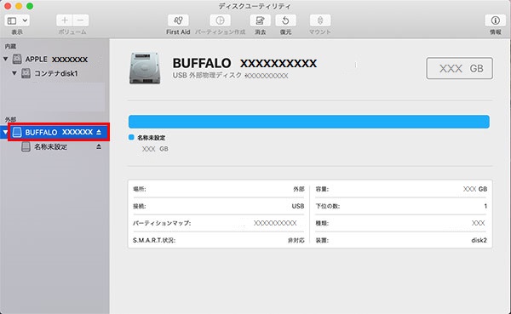Image resolution: width=511 pixels, height=314 pixels.
Task: Collapse the コンテナdisk1 disclosure triangle
Action: (x=14, y=73)
